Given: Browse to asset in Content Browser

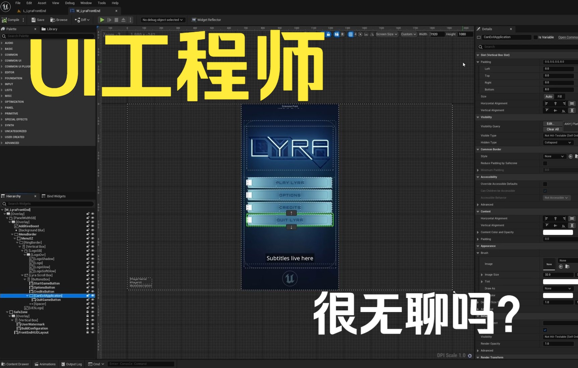Looking at the screenshot, I should pos(59,20).
